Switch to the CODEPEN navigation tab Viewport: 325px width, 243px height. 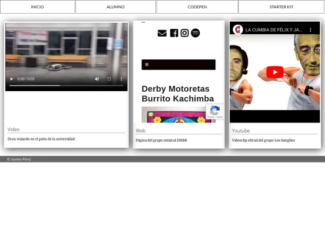[197, 7]
